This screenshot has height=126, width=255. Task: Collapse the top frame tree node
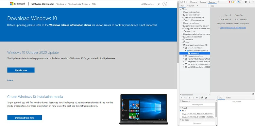pyautogui.click(x=181, y=9)
